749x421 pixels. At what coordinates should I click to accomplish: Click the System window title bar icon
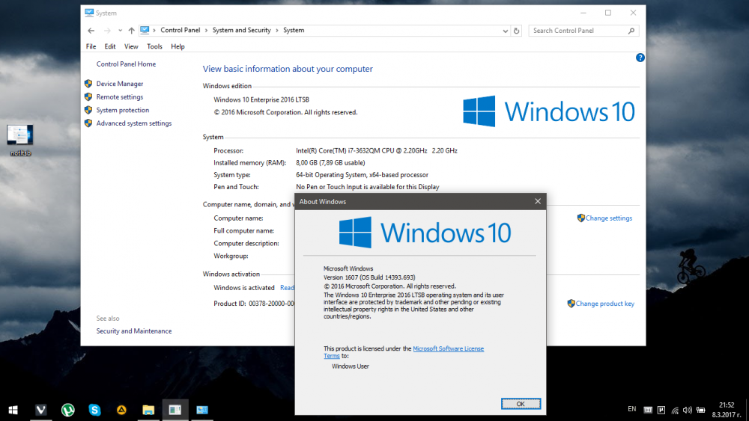[89, 13]
